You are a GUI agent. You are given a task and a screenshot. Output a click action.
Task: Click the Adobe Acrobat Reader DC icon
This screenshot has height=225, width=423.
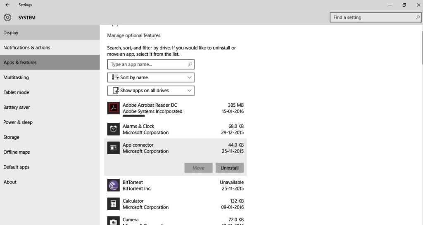click(x=113, y=108)
